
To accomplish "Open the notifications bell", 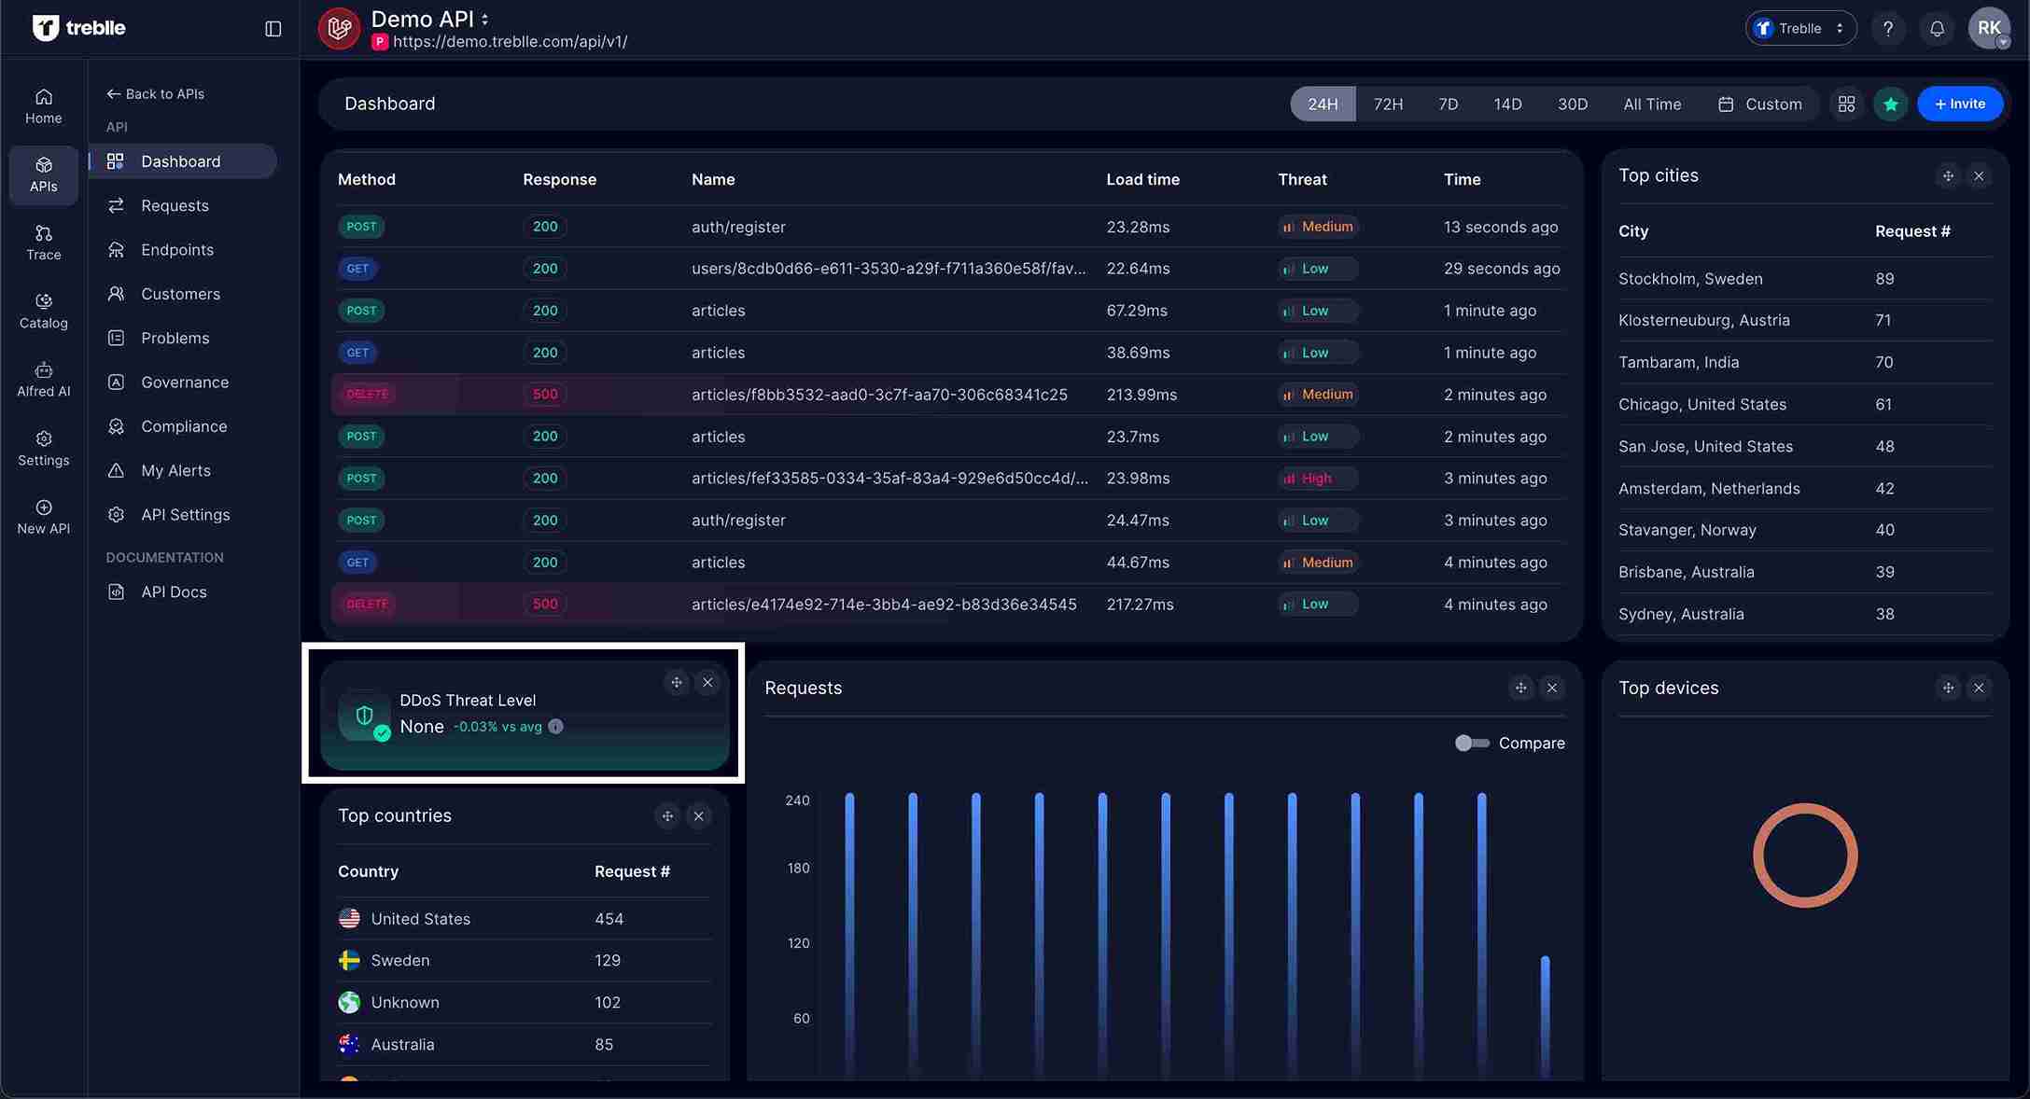I will coord(1937,28).
